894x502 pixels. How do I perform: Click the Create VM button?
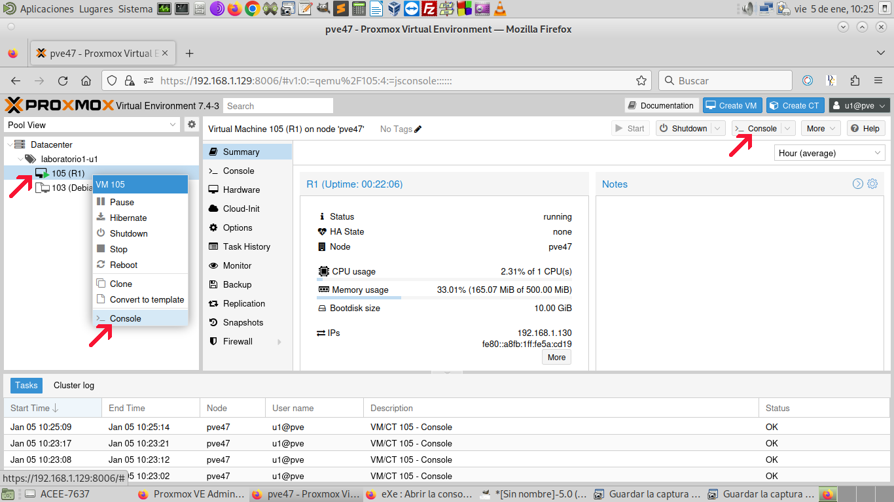732,106
